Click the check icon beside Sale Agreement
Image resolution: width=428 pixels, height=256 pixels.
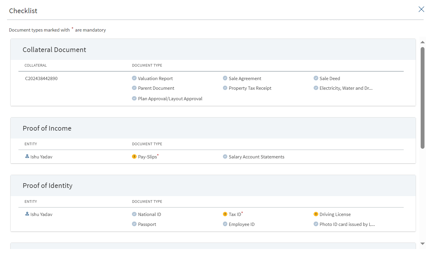coord(225,78)
